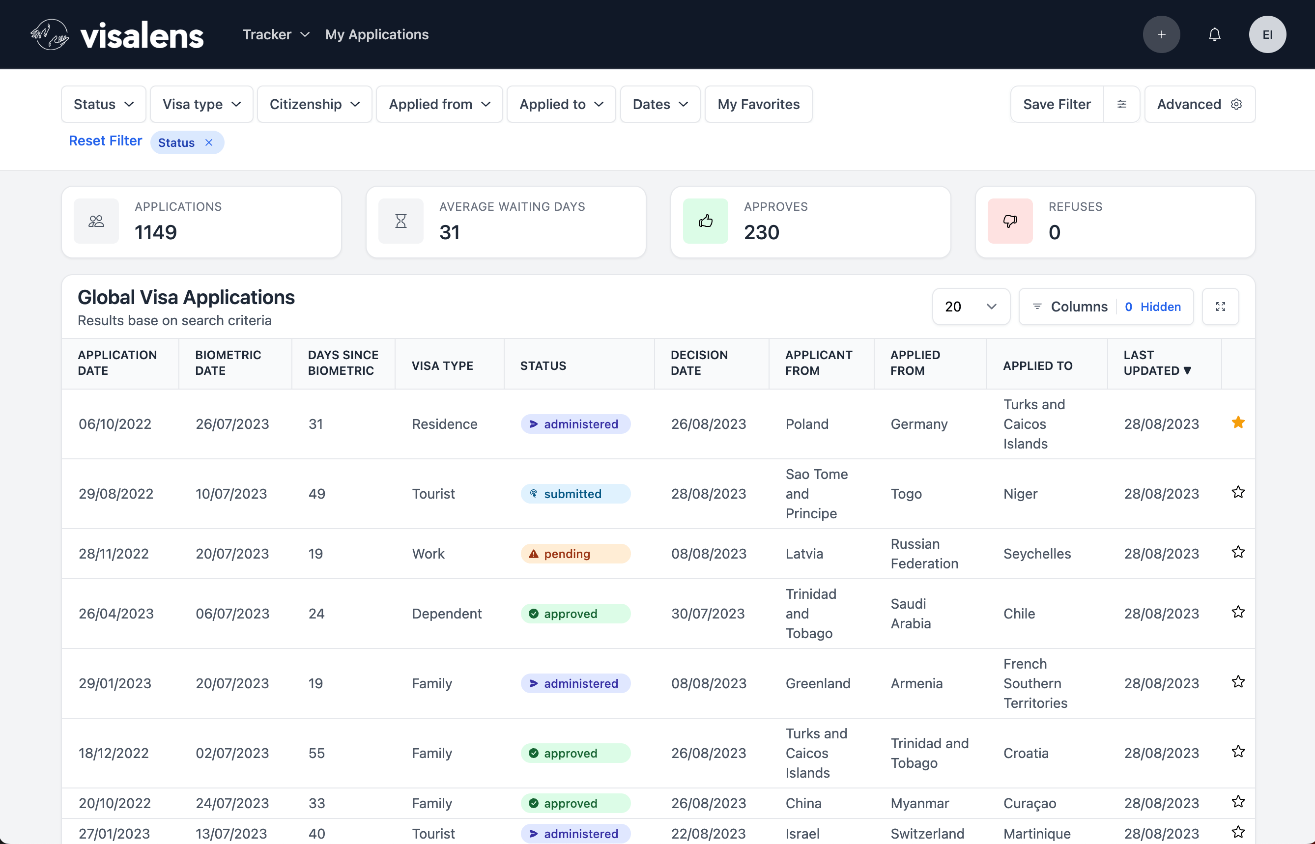
Task: Click the Applications count 1149
Action: pos(156,232)
